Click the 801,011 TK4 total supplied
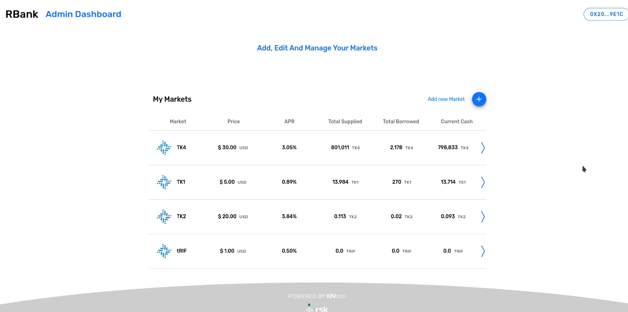 tap(345, 148)
